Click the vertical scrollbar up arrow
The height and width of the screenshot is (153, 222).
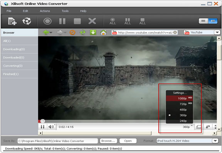219,38
